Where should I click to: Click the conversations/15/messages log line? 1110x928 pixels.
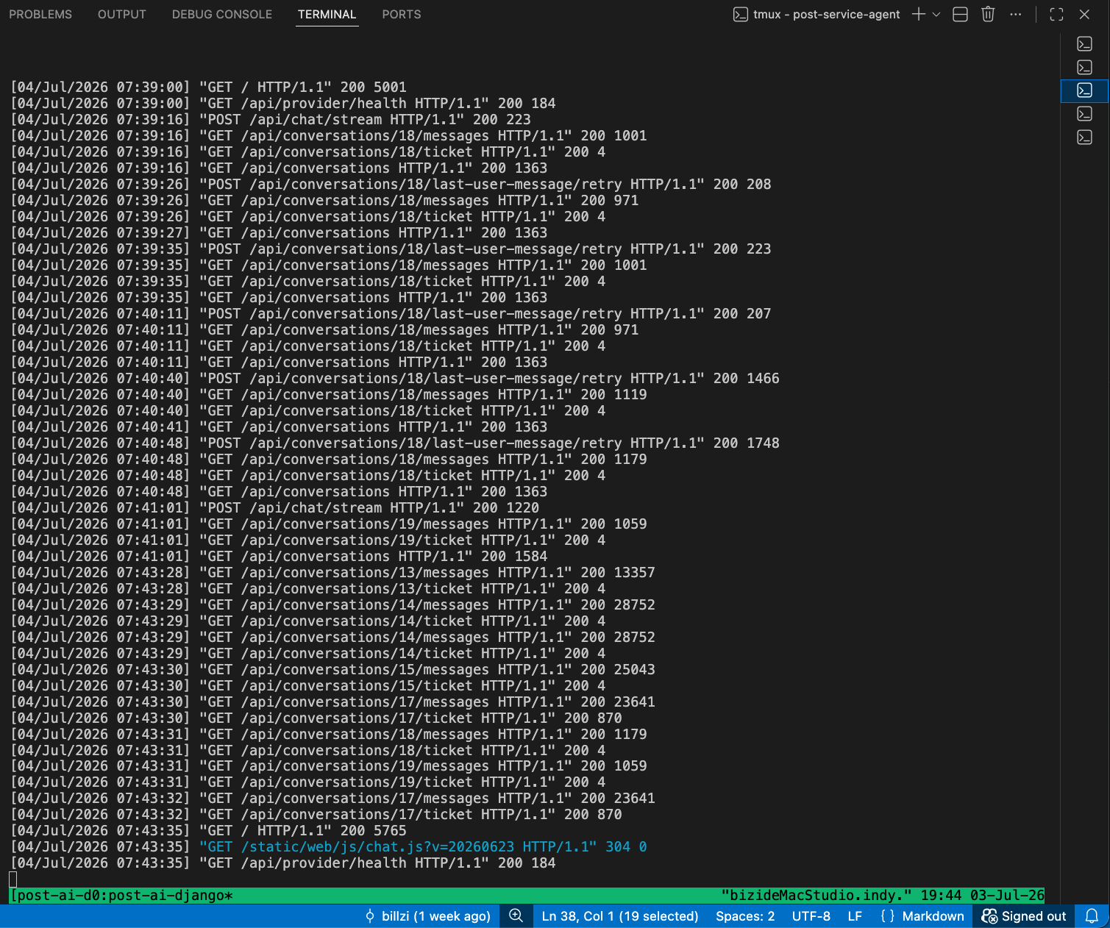click(x=332, y=670)
